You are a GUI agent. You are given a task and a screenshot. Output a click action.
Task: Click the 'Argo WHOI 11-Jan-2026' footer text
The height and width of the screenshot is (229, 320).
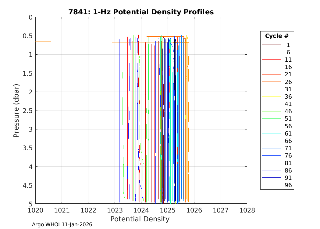(62, 225)
